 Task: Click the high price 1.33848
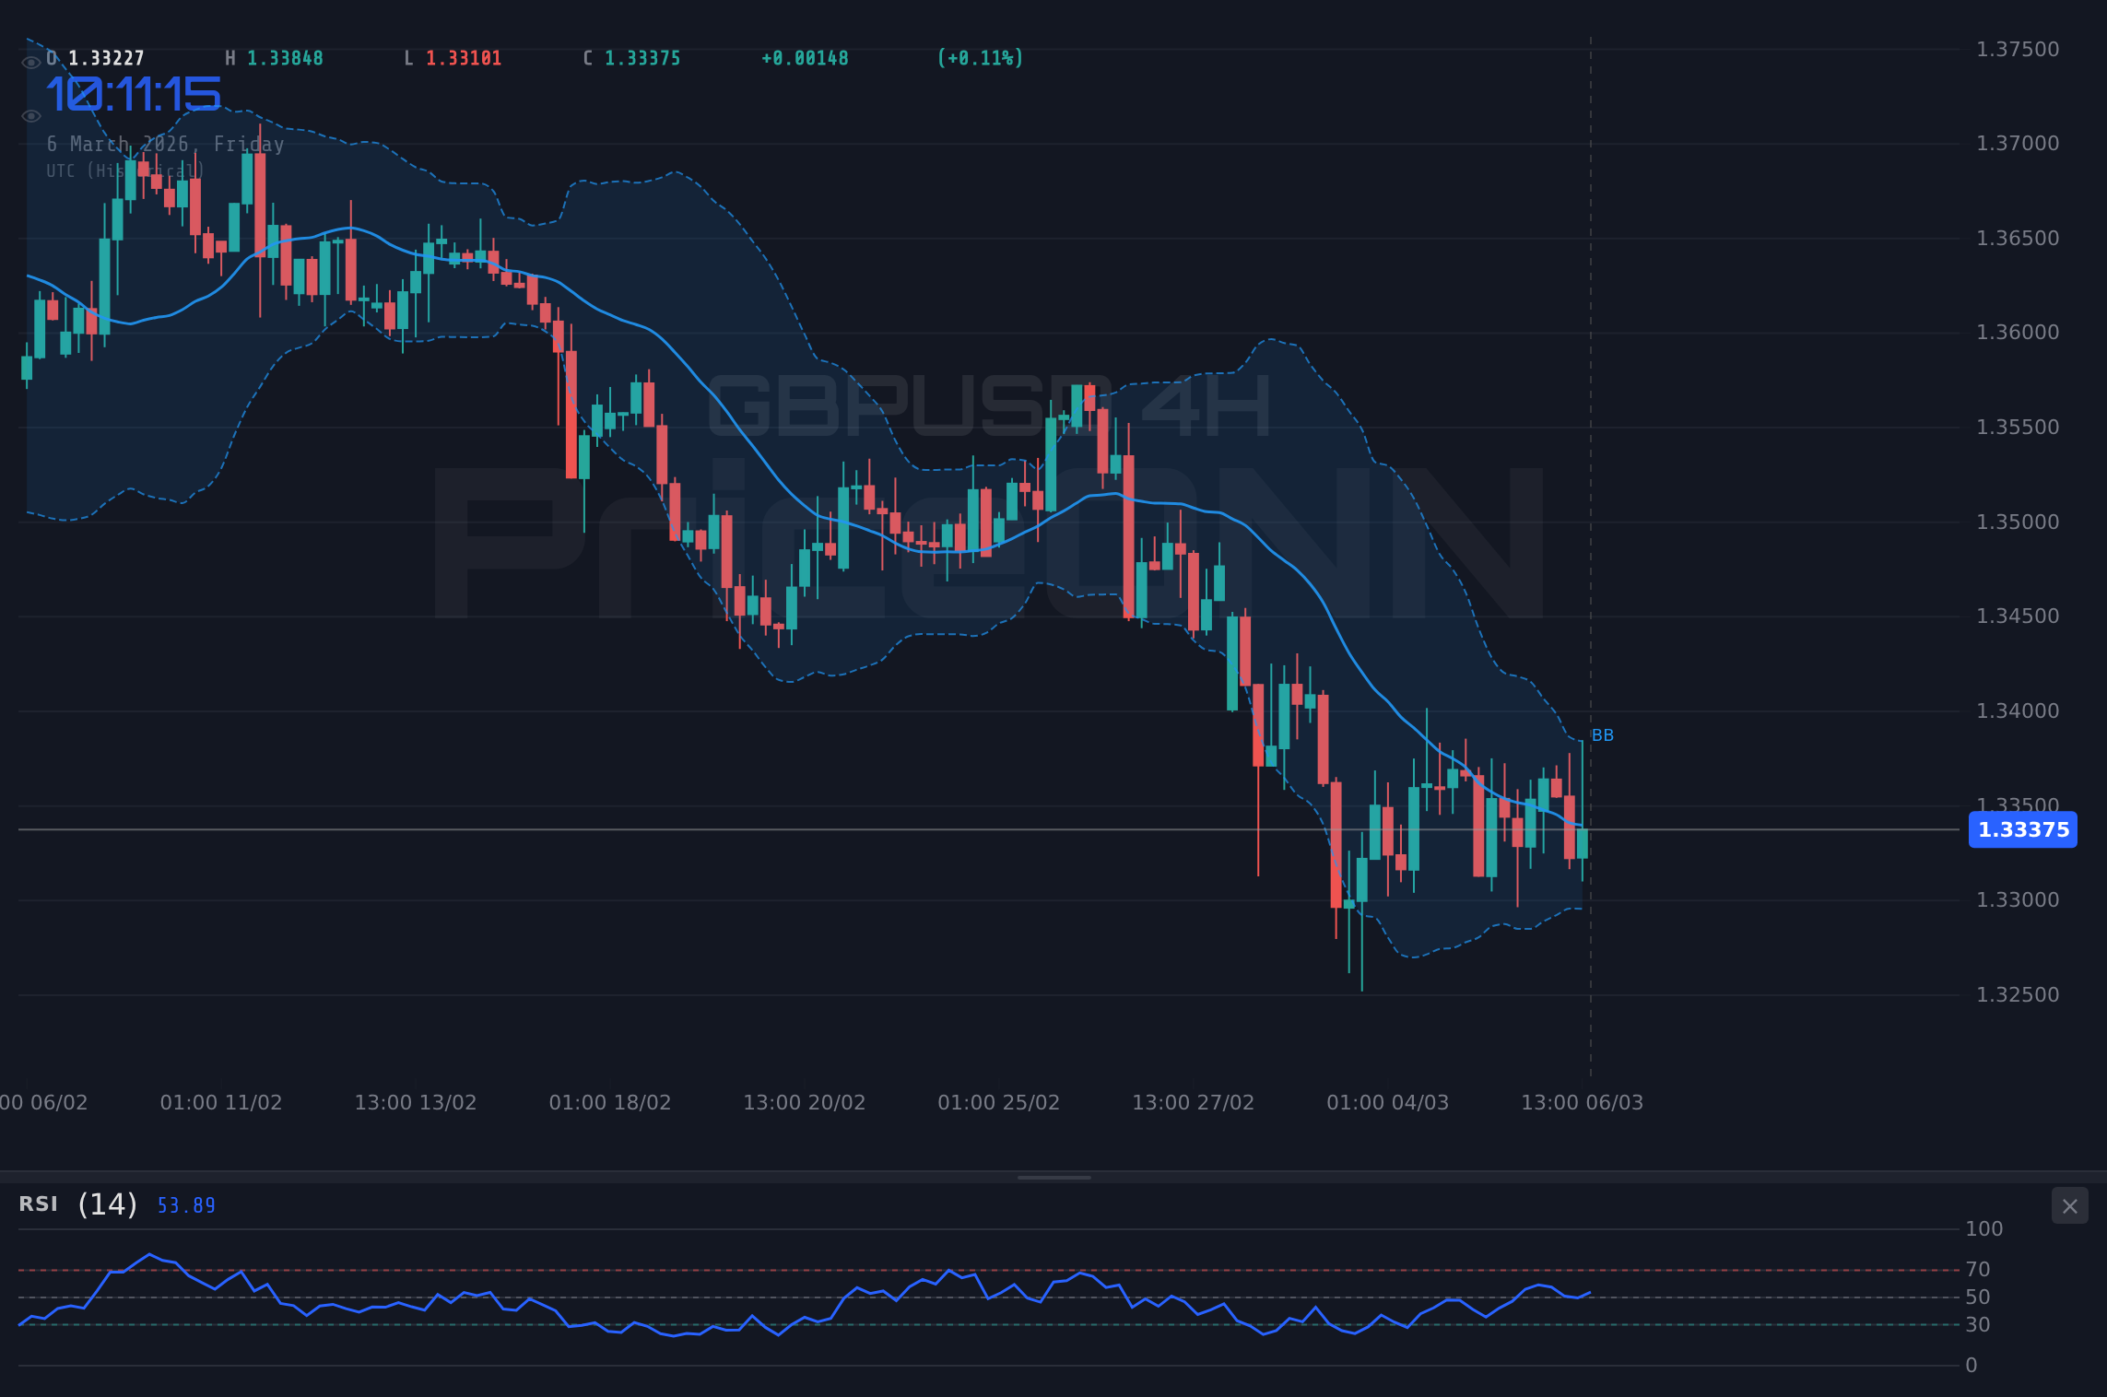tap(285, 58)
